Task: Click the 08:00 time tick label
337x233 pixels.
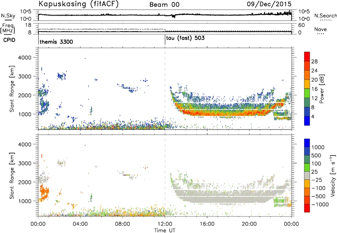Action: [x=123, y=224]
